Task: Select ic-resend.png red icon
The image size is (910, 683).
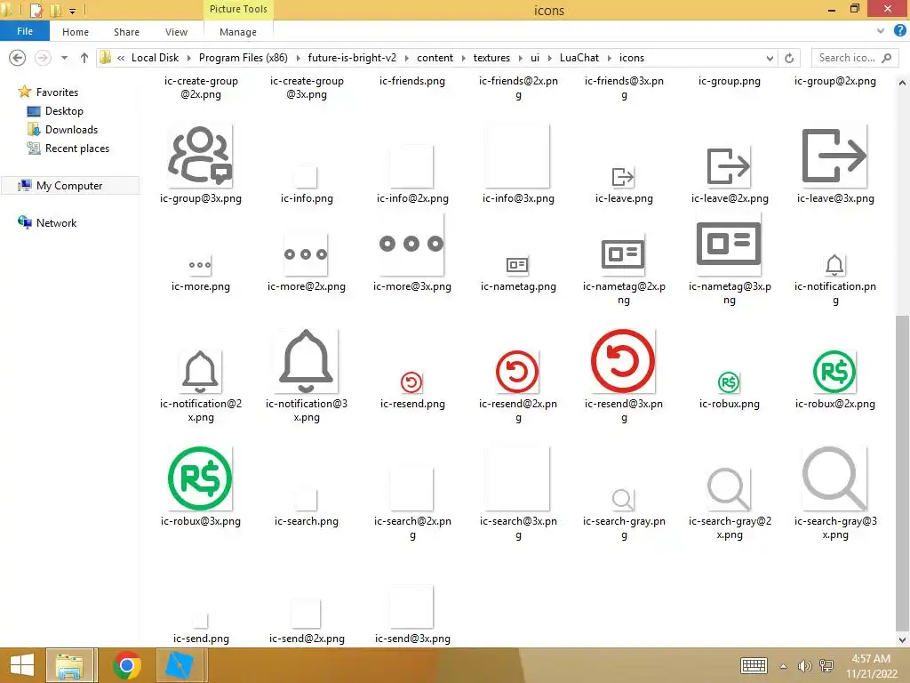Action: coord(411,382)
